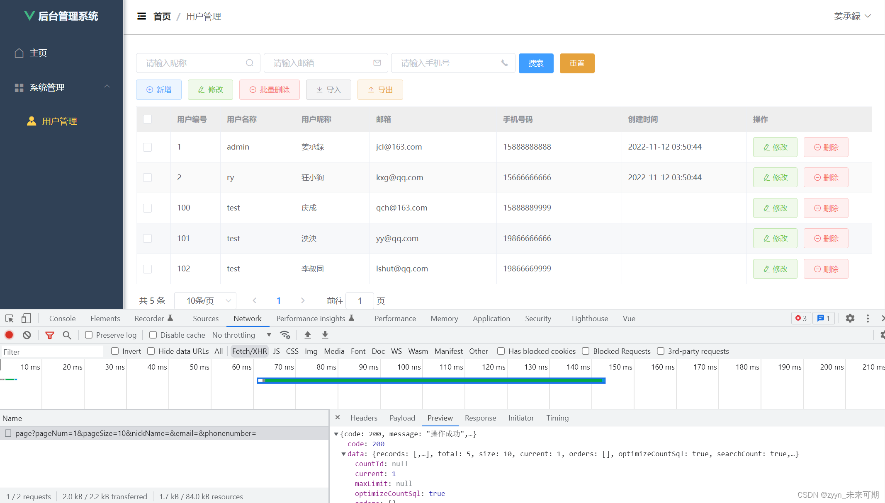
Task: Toggle the device toolbar icon
Action: coord(26,318)
